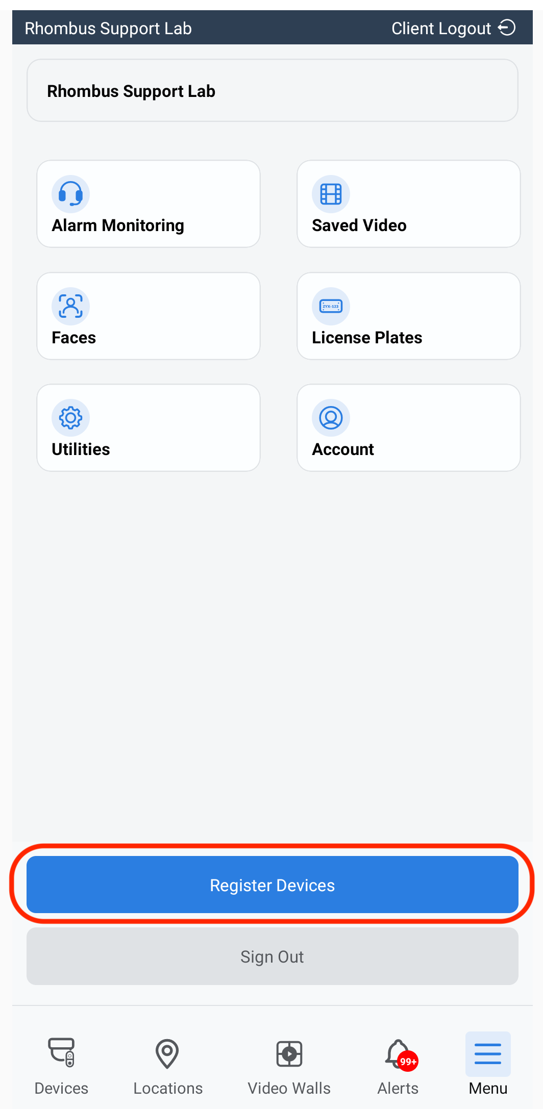Click the Rhombus Support Lab header title
The width and height of the screenshot is (543, 1109).
pos(108,29)
